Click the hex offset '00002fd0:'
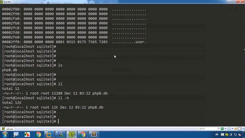Screen dimensions: 245x138 [12, 33]
